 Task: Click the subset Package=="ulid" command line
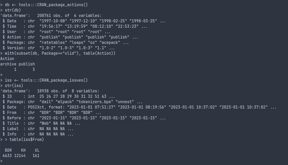coord(60,53)
